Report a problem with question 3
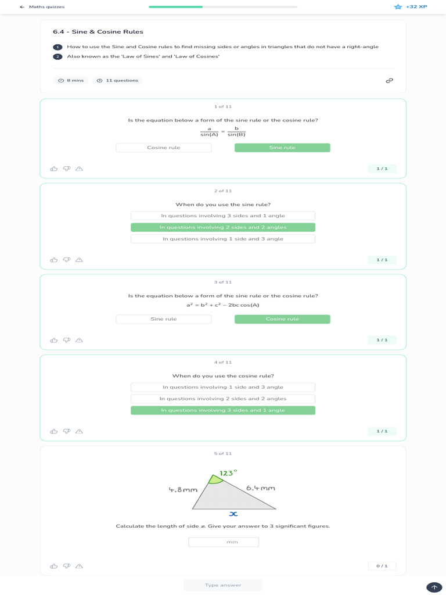This screenshot has width=446, height=595. pyautogui.click(x=80, y=340)
